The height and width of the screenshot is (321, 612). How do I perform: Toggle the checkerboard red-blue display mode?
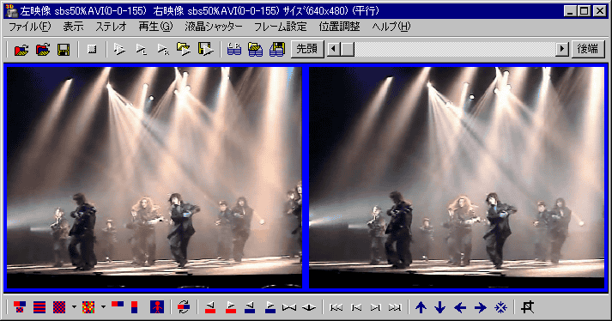pos(59,307)
